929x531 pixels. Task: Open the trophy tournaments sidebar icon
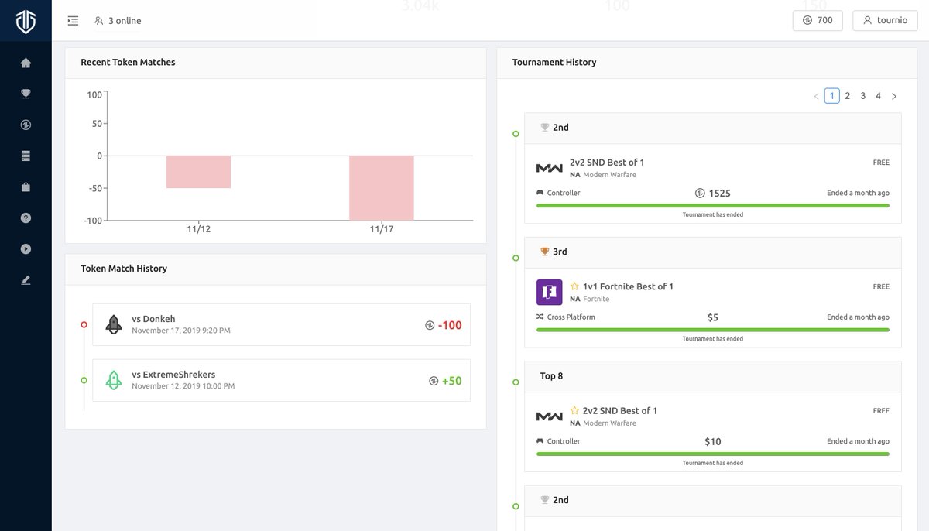(x=26, y=94)
